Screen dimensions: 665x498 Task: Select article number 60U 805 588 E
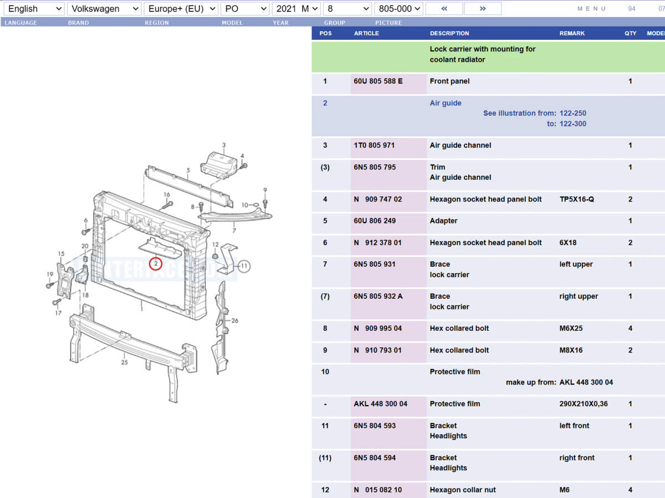click(x=378, y=81)
